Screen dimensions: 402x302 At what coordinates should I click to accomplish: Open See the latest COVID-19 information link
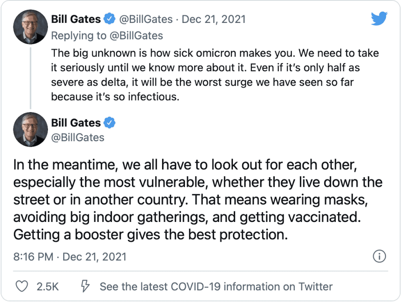point(216,287)
